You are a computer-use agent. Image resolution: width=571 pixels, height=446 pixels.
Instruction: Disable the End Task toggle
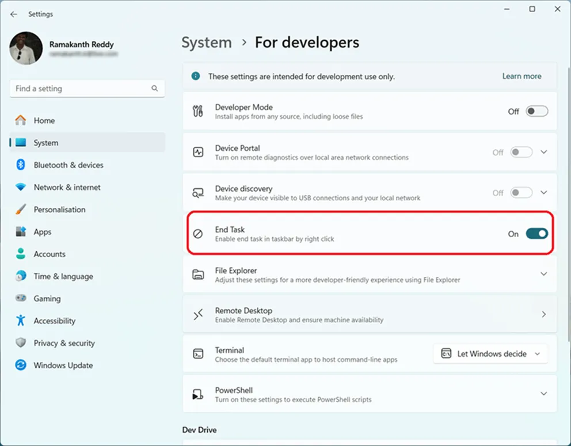coord(536,234)
